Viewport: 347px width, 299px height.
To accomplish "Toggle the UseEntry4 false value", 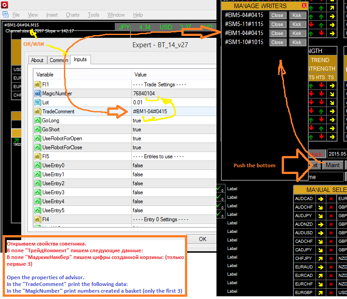I will [x=174, y=201].
